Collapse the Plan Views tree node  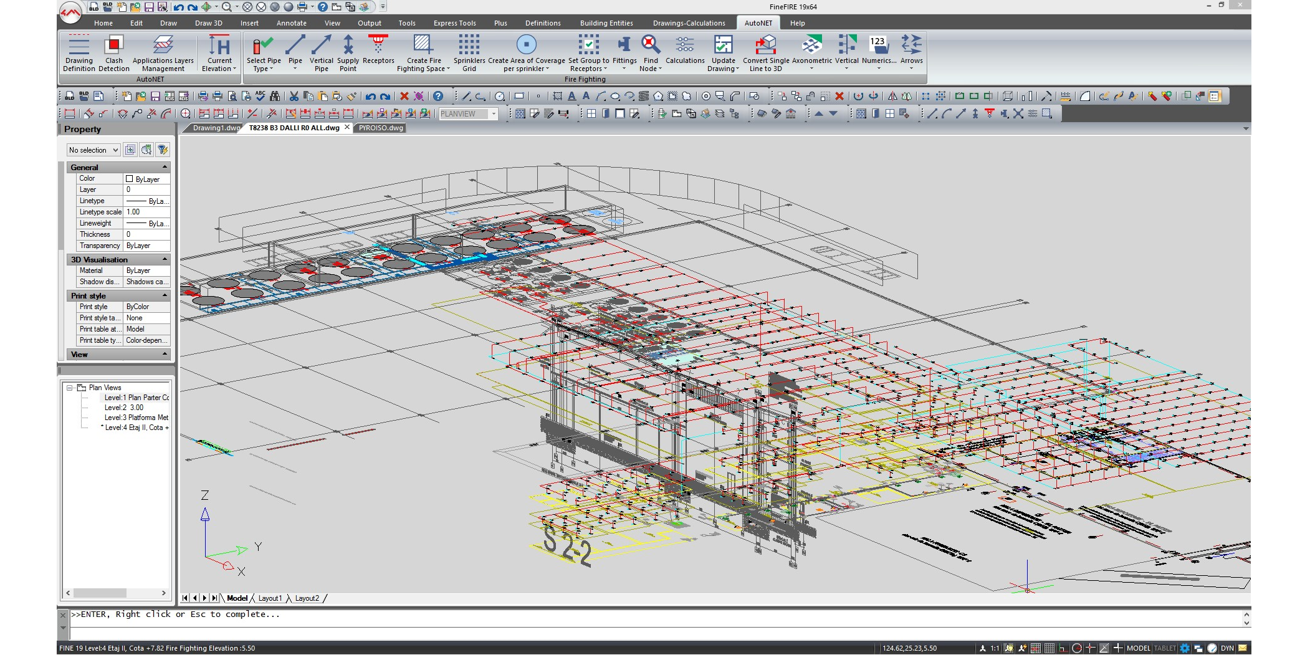[x=70, y=388]
